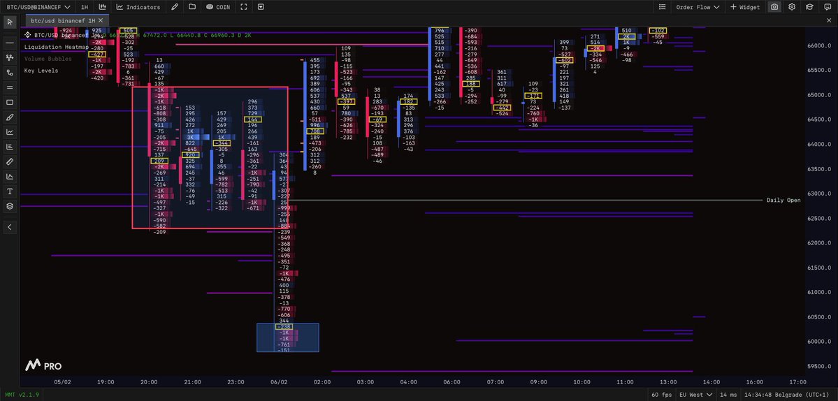The image size is (838, 401).
Task: Click the 60 fps status indicator
Action: pyautogui.click(x=660, y=395)
